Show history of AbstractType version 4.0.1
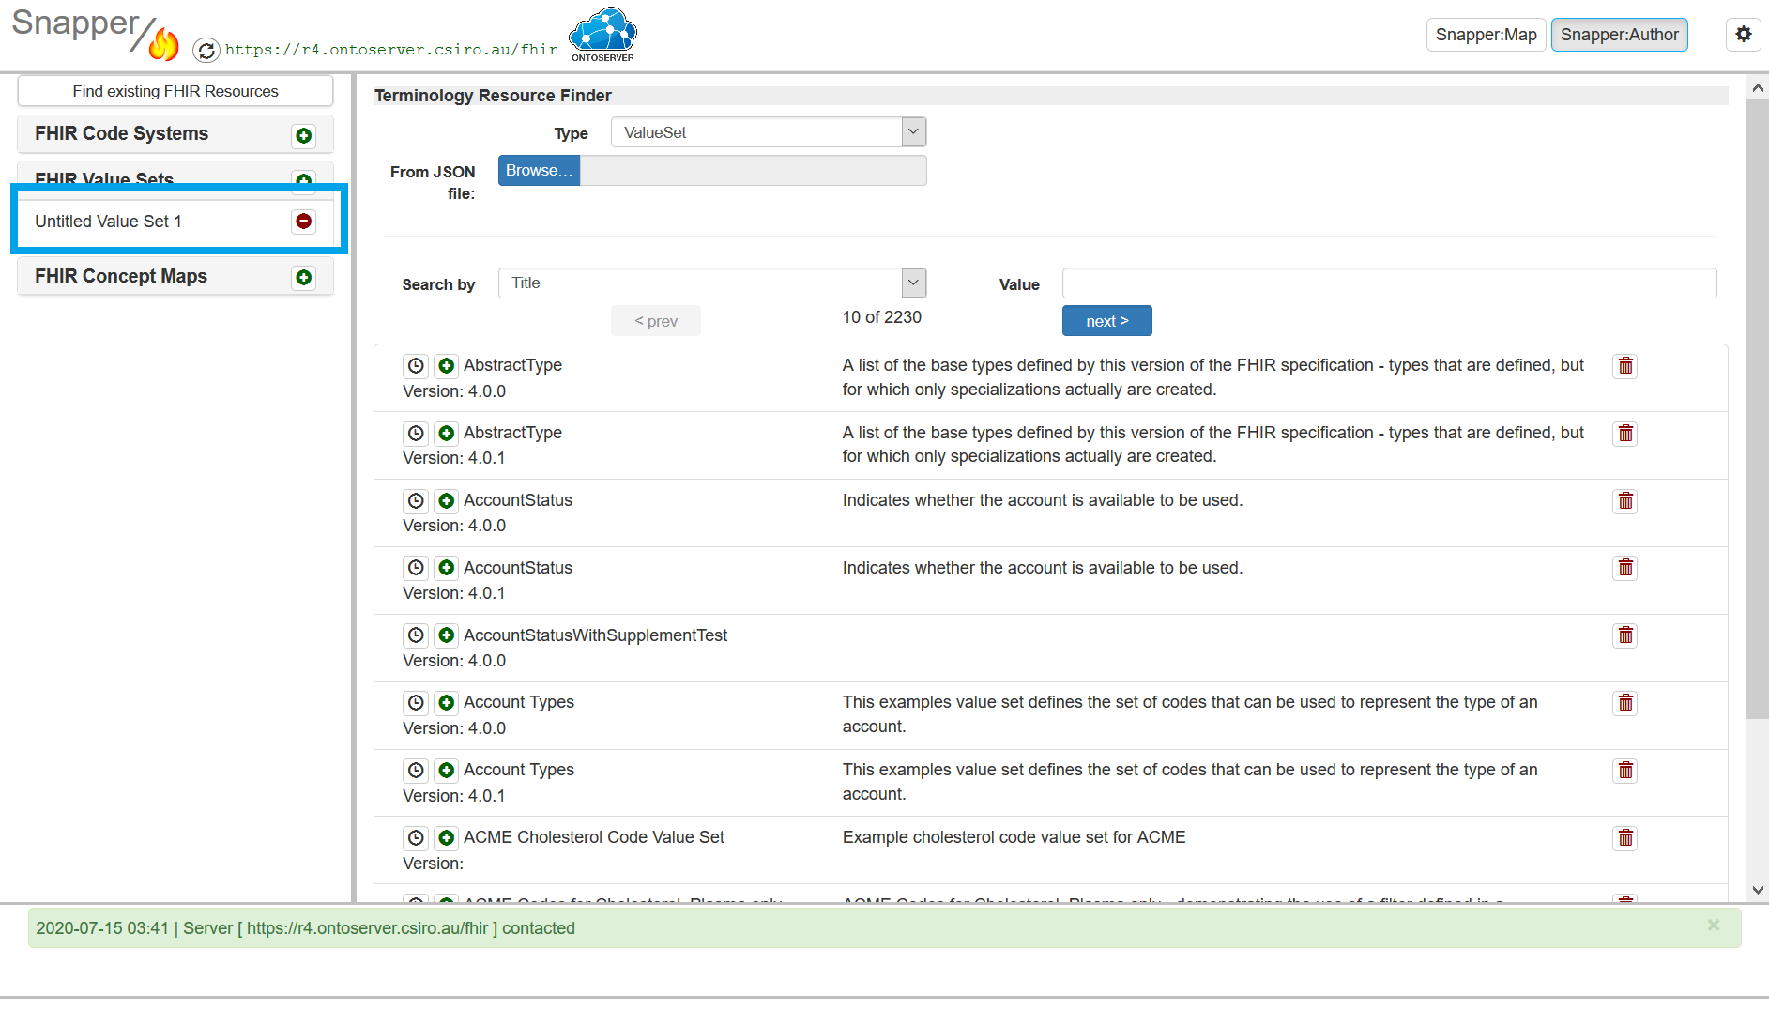Screen dimensions: 1769x1025 pyautogui.click(x=416, y=434)
